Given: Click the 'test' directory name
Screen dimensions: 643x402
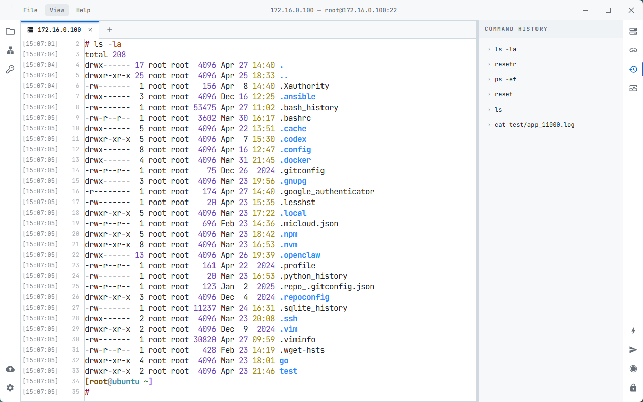Looking at the screenshot, I should click(289, 371).
